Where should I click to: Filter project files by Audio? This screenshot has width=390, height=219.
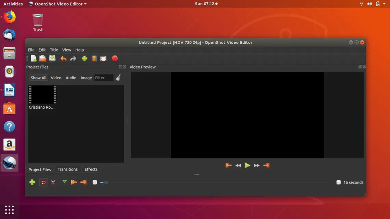pos(71,78)
